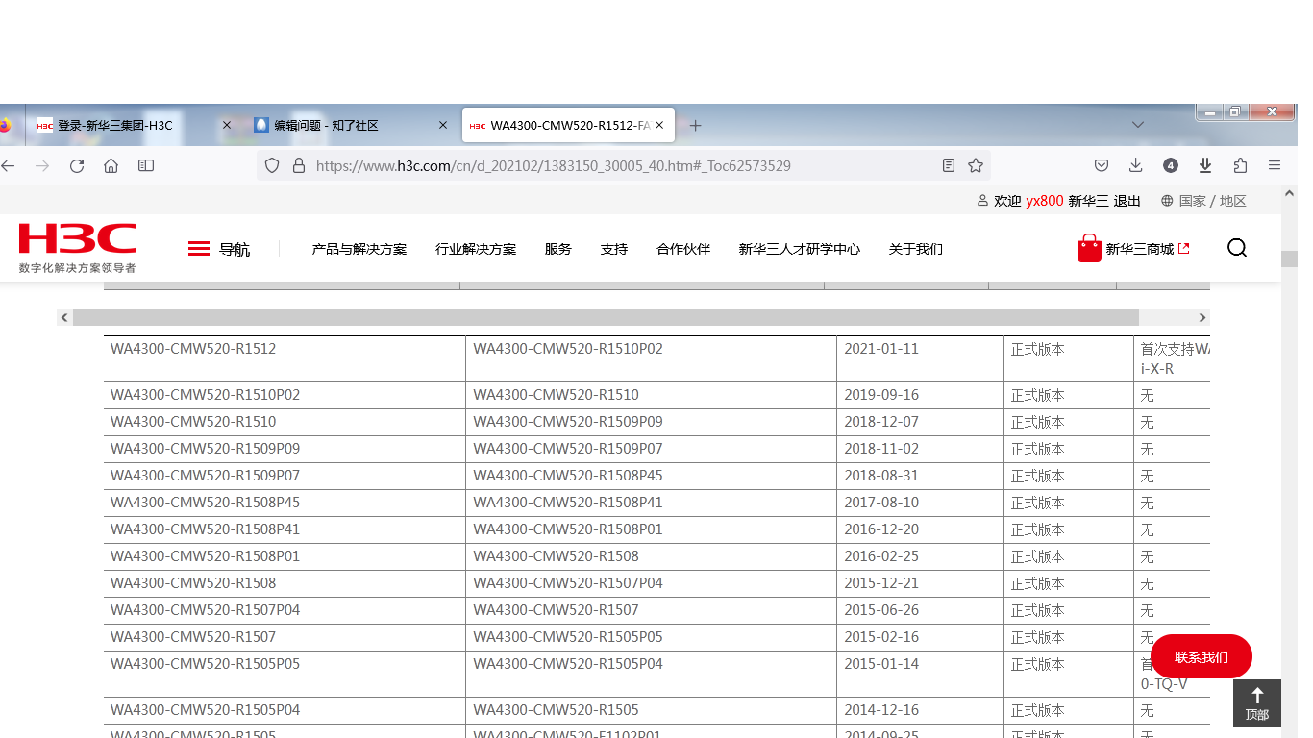Bookmark this page with the star icon
Image resolution: width=1313 pixels, height=738 pixels.
coord(976,165)
